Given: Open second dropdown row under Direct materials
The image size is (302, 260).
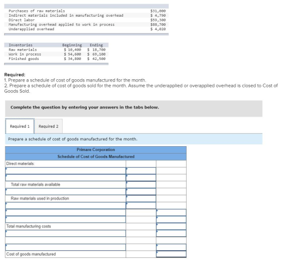Looking at the screenshot, I should click(x=66, y=177).
